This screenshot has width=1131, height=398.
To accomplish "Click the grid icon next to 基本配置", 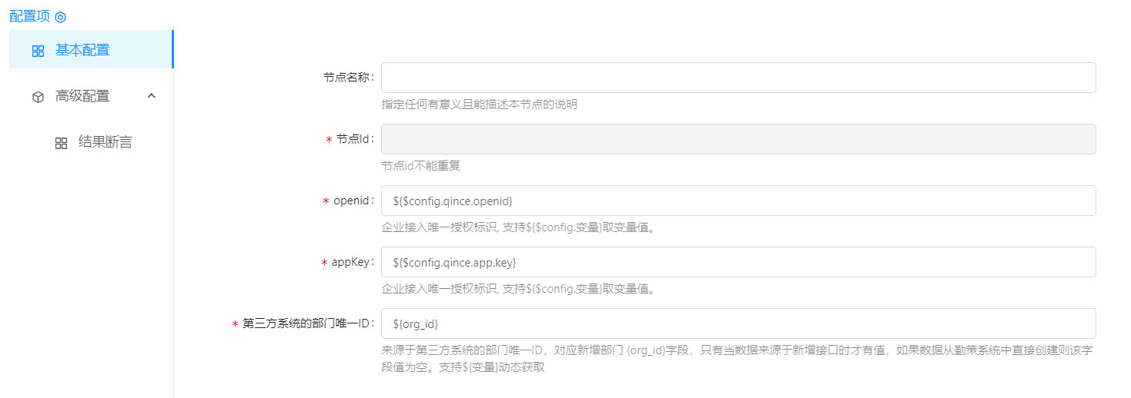I will tap(38, 51).
